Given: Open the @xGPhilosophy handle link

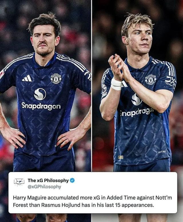Looking at the screenshot, I should [44, 187].
